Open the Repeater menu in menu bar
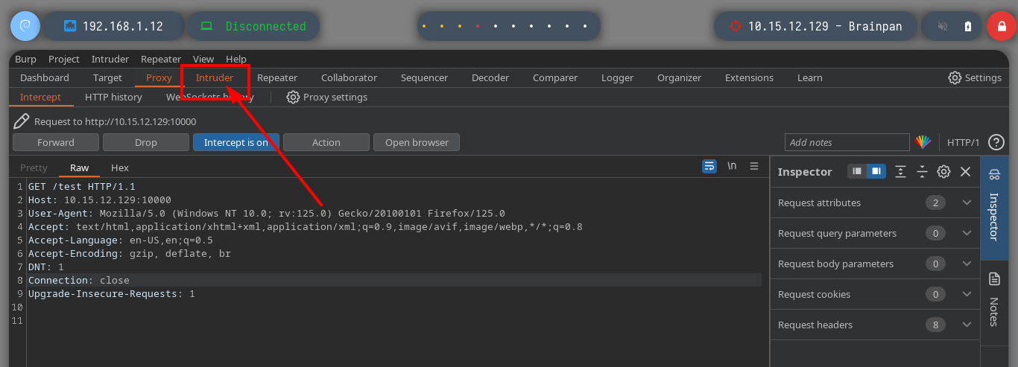 [x=161, y=59]
